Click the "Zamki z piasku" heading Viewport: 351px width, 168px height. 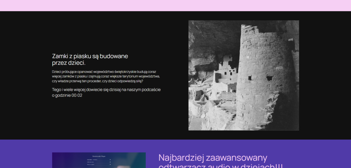tap(90, 56)
